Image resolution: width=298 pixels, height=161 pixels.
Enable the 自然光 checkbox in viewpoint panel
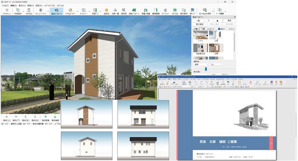click(x=227, y=29)
